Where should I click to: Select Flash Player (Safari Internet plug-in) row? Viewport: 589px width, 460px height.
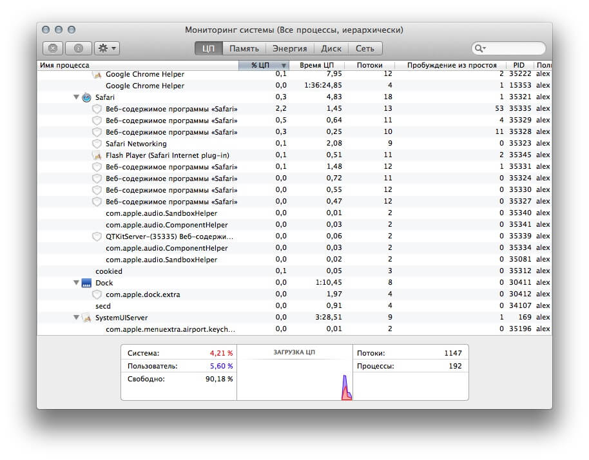(x=294, y=155)
